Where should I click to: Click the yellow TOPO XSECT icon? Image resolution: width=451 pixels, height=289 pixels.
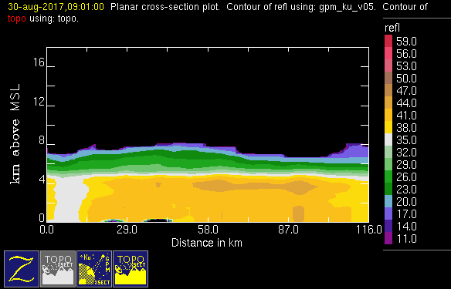(x=131, y=269)
